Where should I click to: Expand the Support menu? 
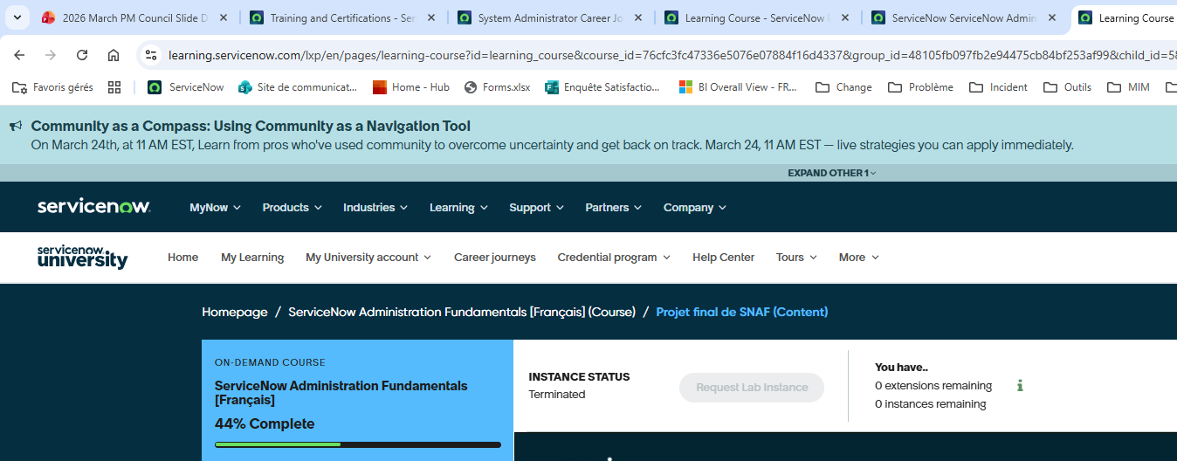536,208
